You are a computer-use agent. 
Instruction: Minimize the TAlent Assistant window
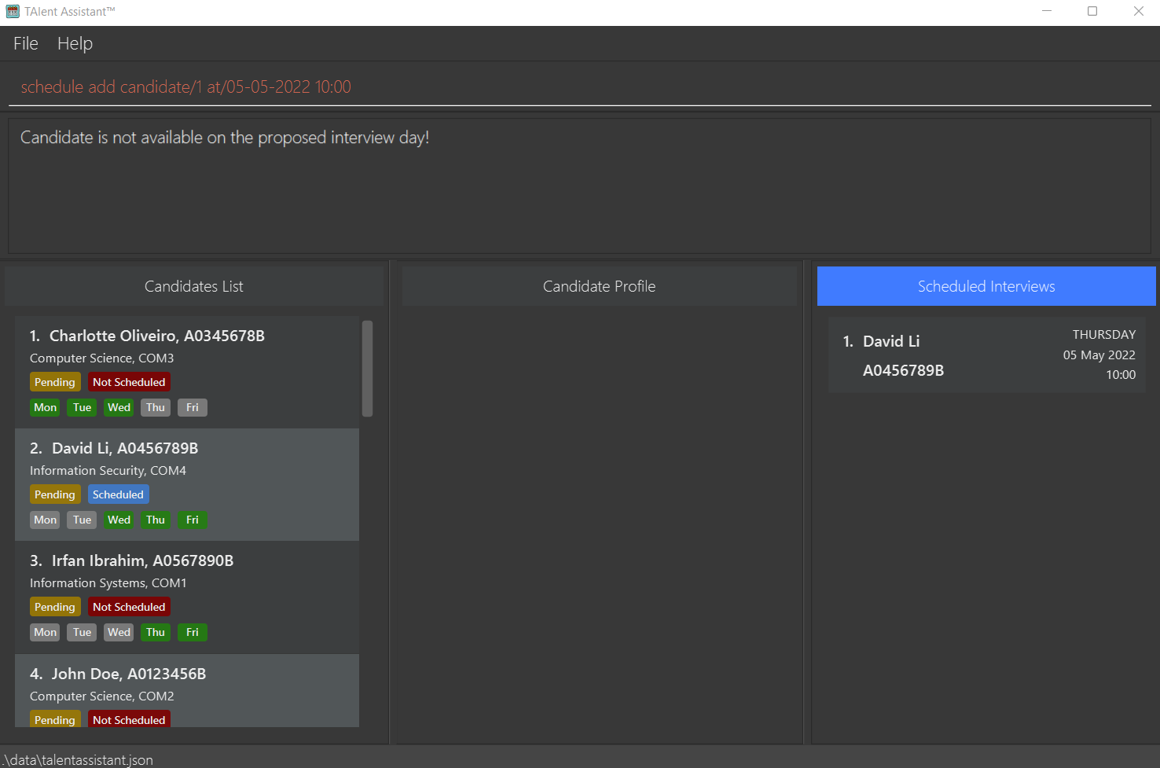1047,11
